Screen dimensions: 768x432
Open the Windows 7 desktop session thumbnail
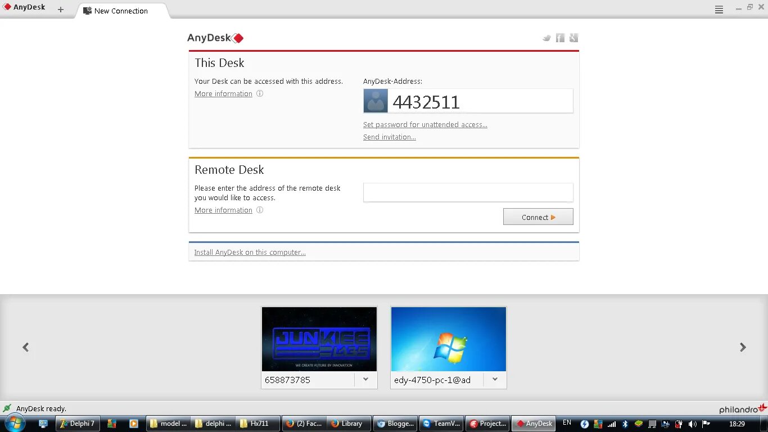pyautogui.click(x=449, y=339)
